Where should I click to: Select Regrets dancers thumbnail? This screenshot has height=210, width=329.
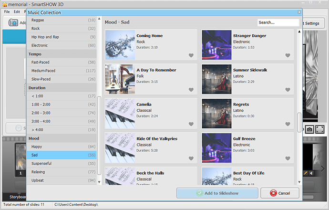coord(216,114)
